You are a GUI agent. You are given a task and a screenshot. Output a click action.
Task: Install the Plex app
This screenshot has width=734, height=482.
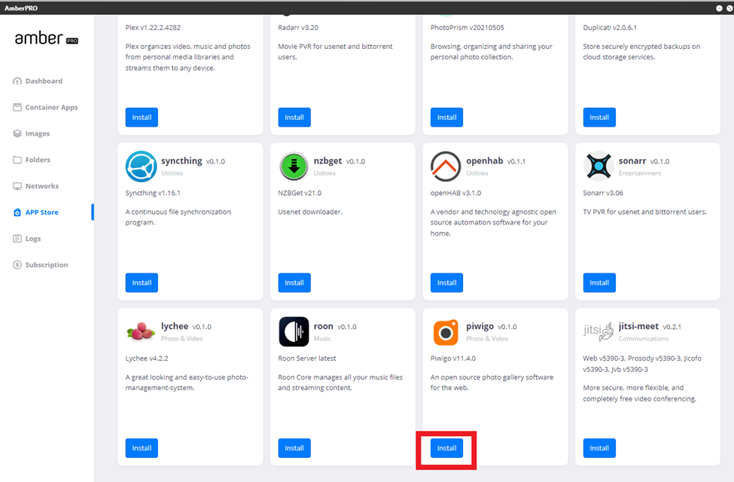[142, 117]
